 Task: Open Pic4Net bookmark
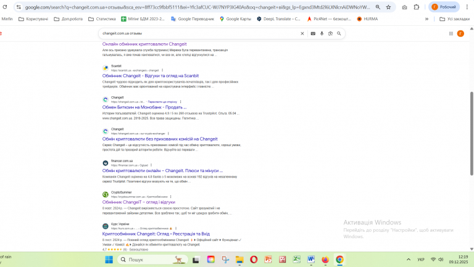pos(329,18)
